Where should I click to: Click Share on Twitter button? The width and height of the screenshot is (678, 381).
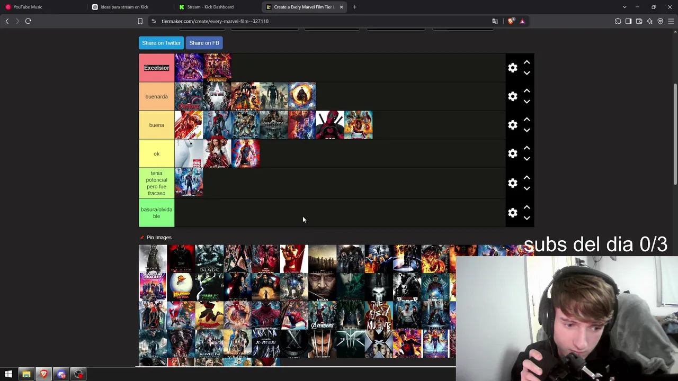click(x=161, y=43)
